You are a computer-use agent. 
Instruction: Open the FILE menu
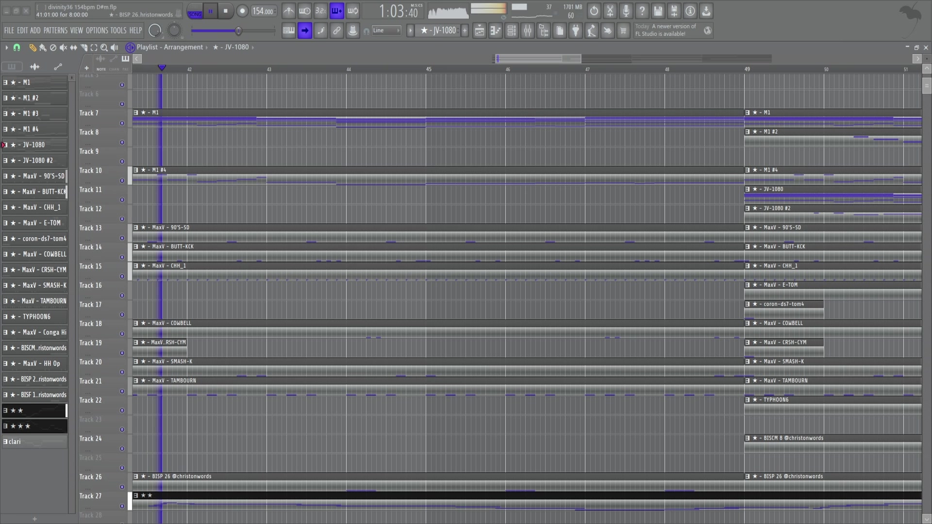9,31
